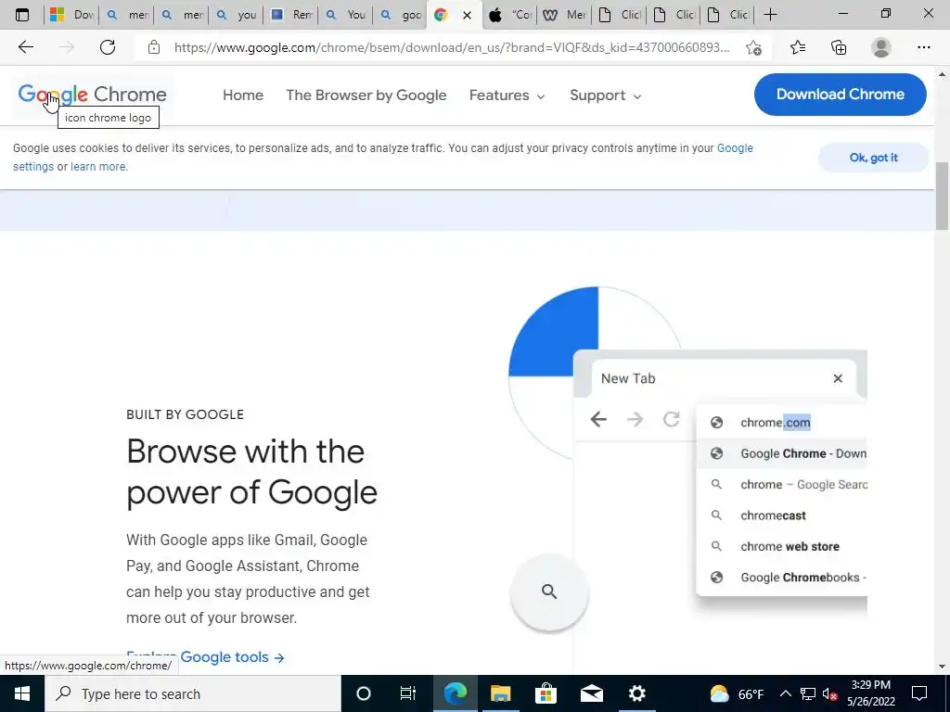Switch to the you search tab
Viewport: 950px width, 712px height.
(x=237, y=15)
